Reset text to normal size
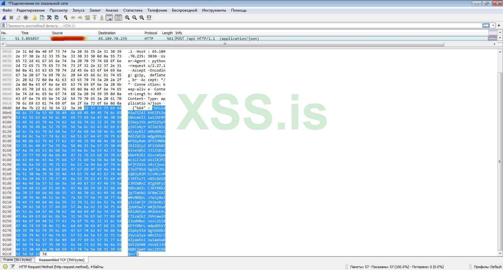 (x=142, y=18)
